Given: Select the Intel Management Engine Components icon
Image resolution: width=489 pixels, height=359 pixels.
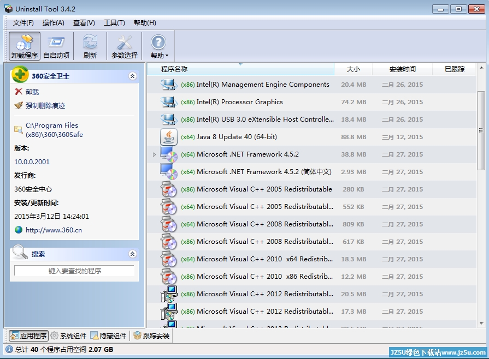Looking at the screenshot, I should pos(169,85).
